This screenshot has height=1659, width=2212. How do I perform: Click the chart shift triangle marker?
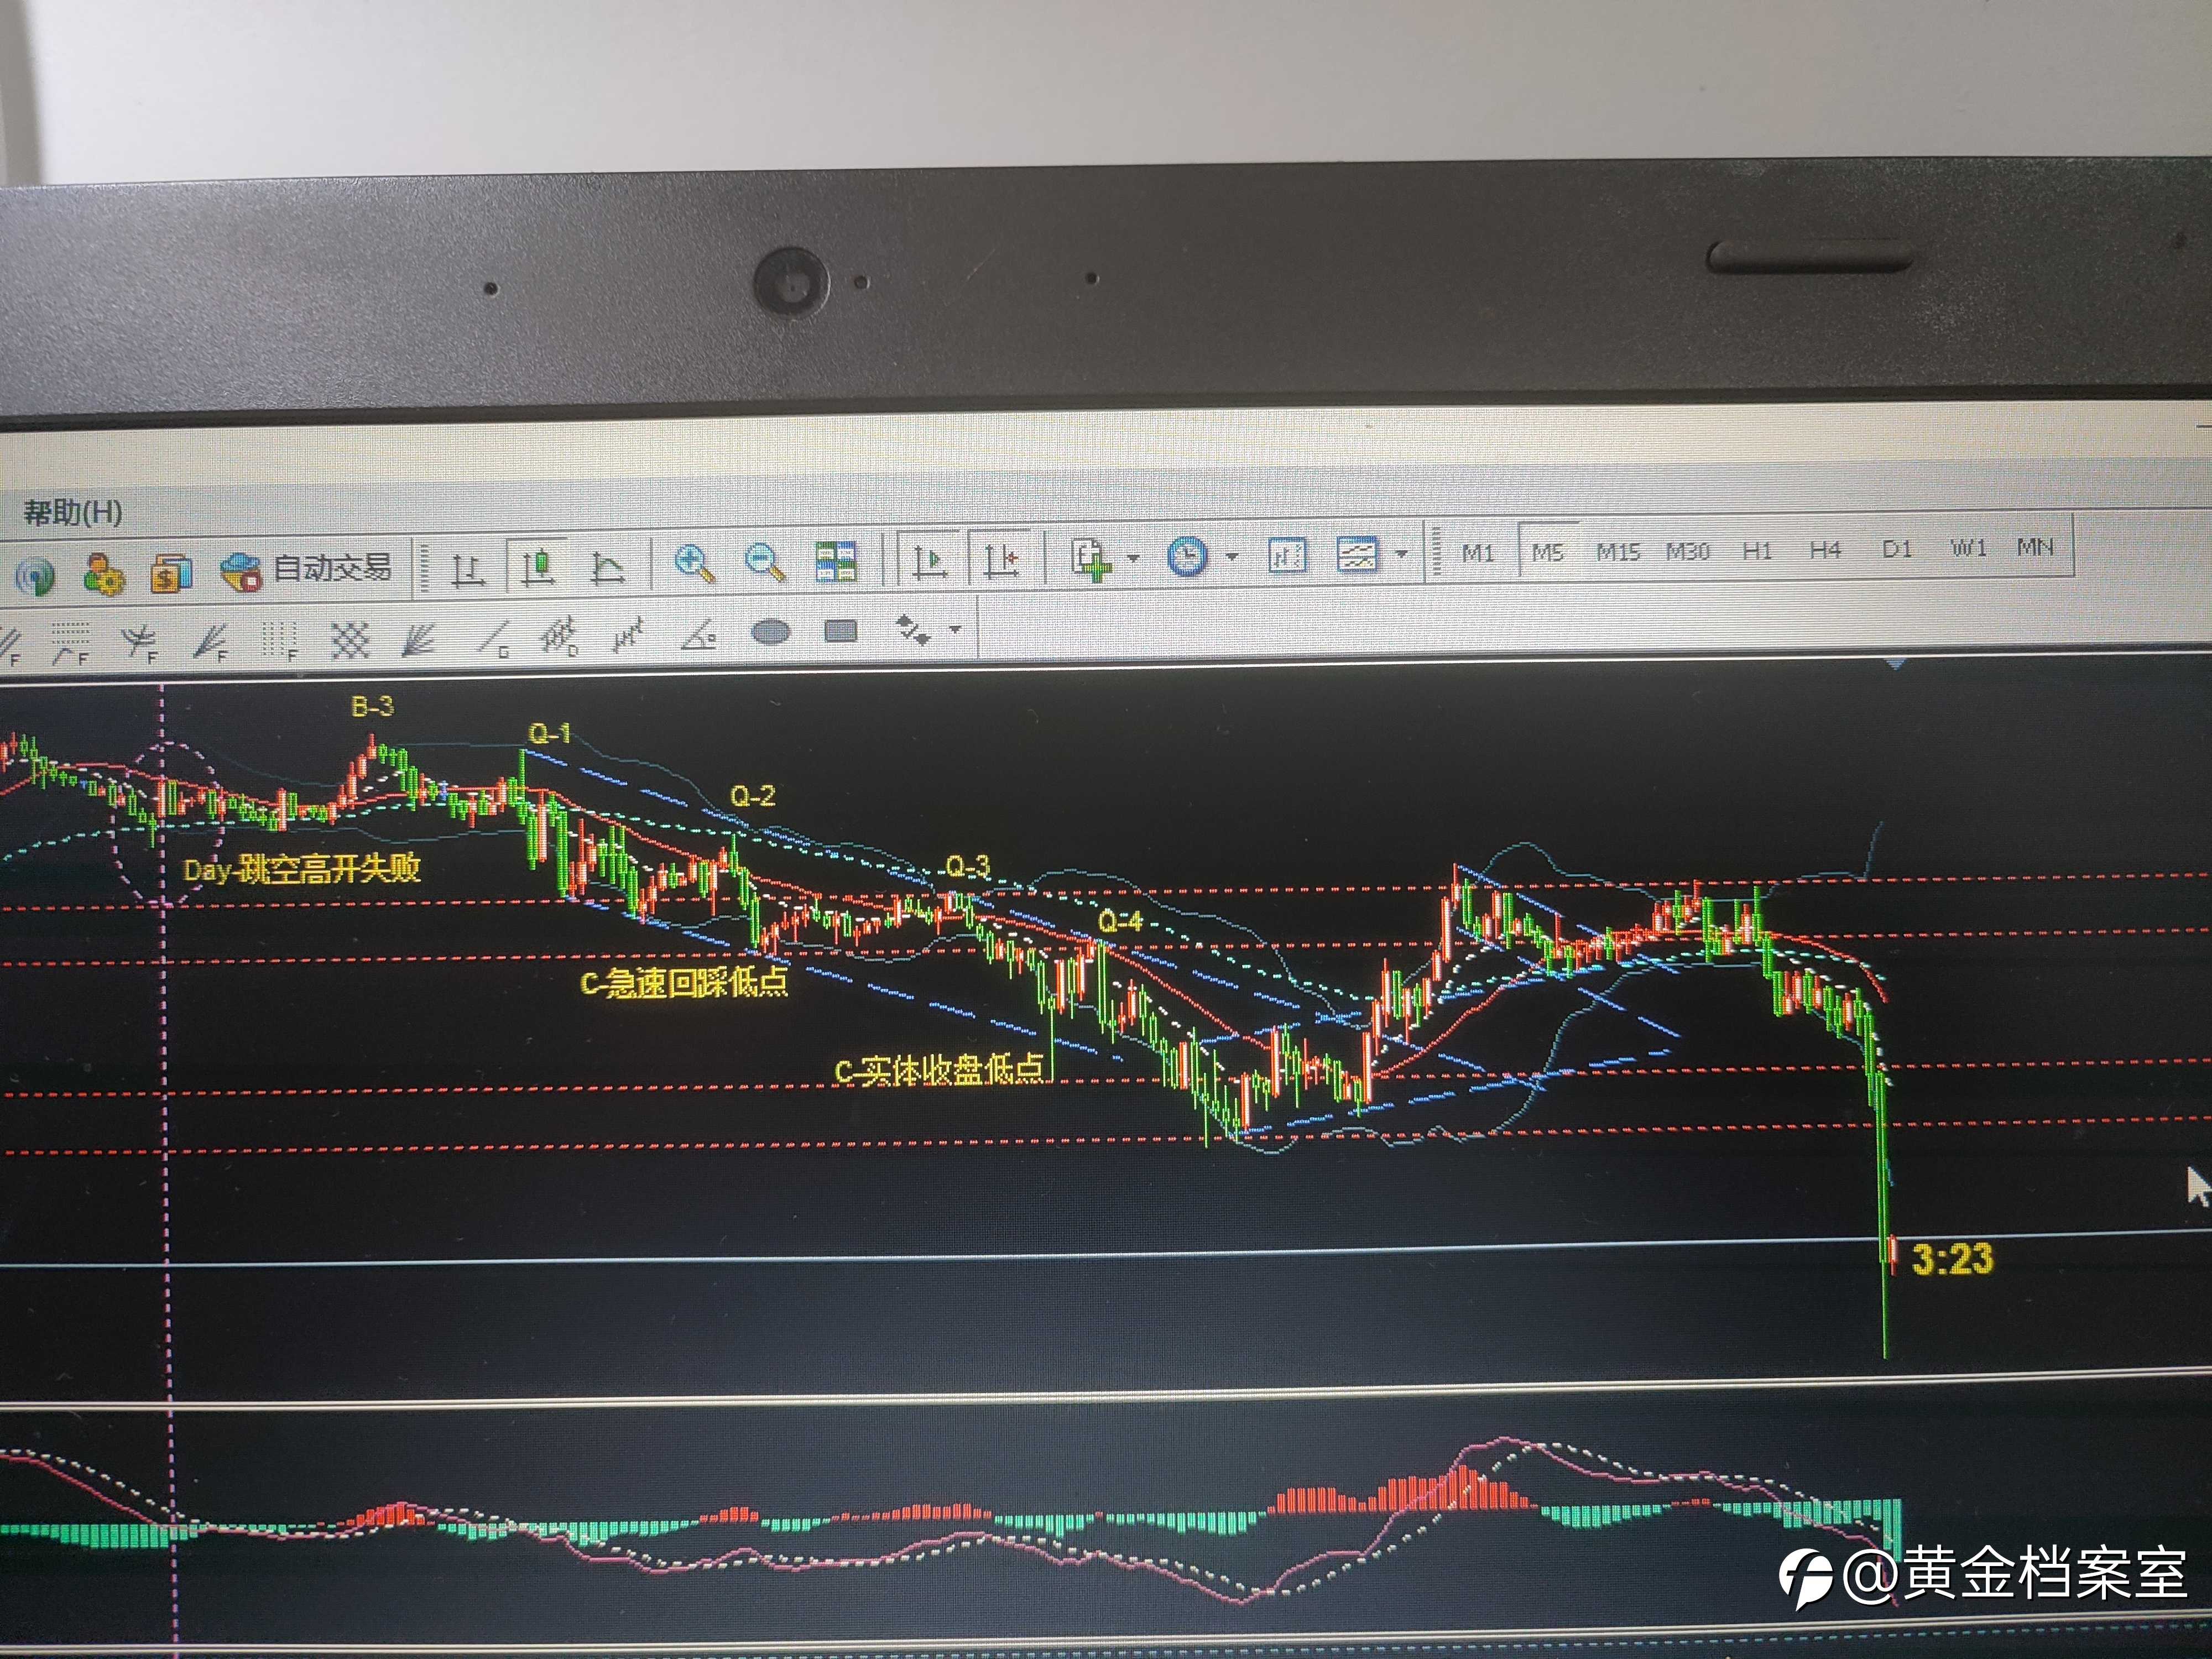click(x=1896, y=665)
